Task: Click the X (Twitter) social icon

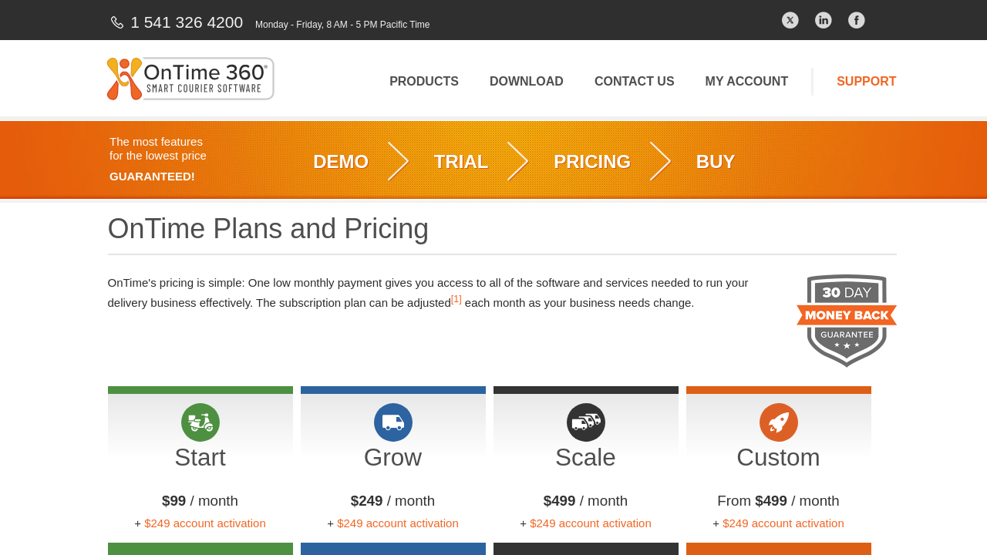Action: [x=790, y=20]
